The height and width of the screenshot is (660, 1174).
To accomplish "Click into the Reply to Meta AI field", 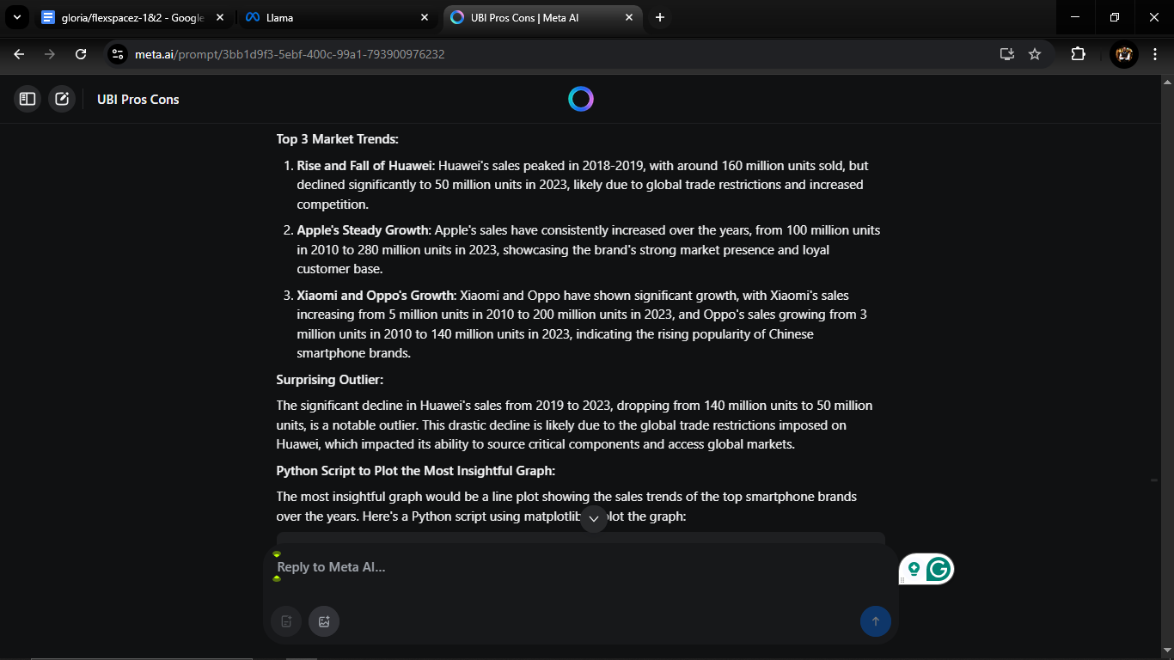I will click(567, 567).
